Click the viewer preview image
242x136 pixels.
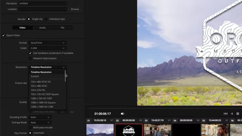(x=189, y=53)
